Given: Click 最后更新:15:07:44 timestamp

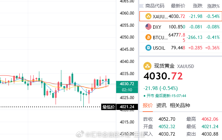Looking at the screenshot, I should pos(170,96).
